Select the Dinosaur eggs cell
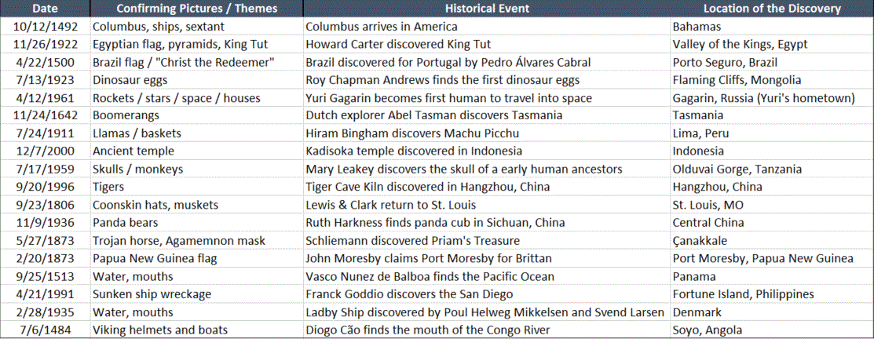This screenshot has width=874, height=339. pyautogui.click(x=197, y=79)
